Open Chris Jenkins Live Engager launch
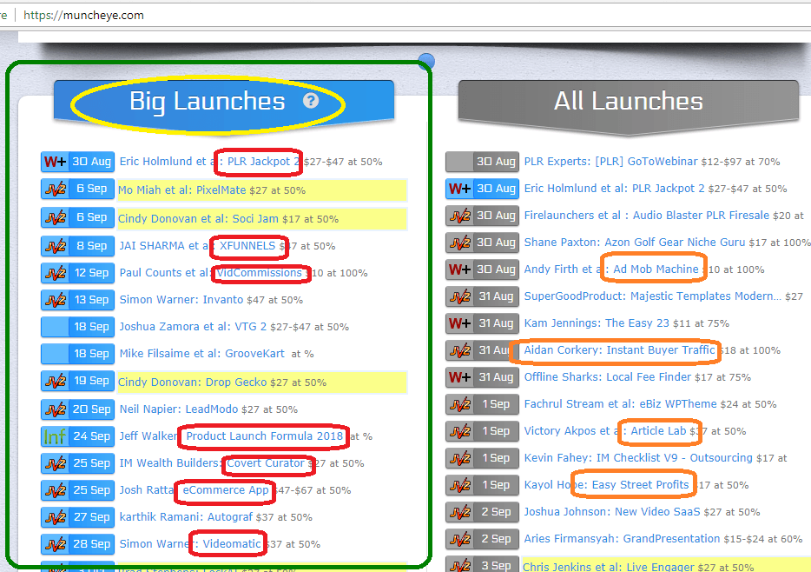This screenshot has height=572, width=811. [608, 567]
